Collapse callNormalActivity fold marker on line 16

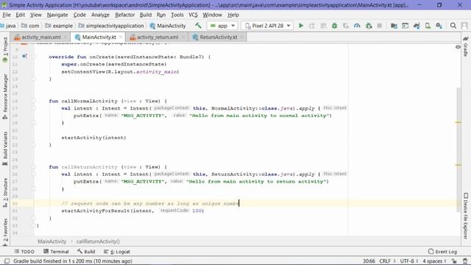pyautogui.click(x=33, y=101)
